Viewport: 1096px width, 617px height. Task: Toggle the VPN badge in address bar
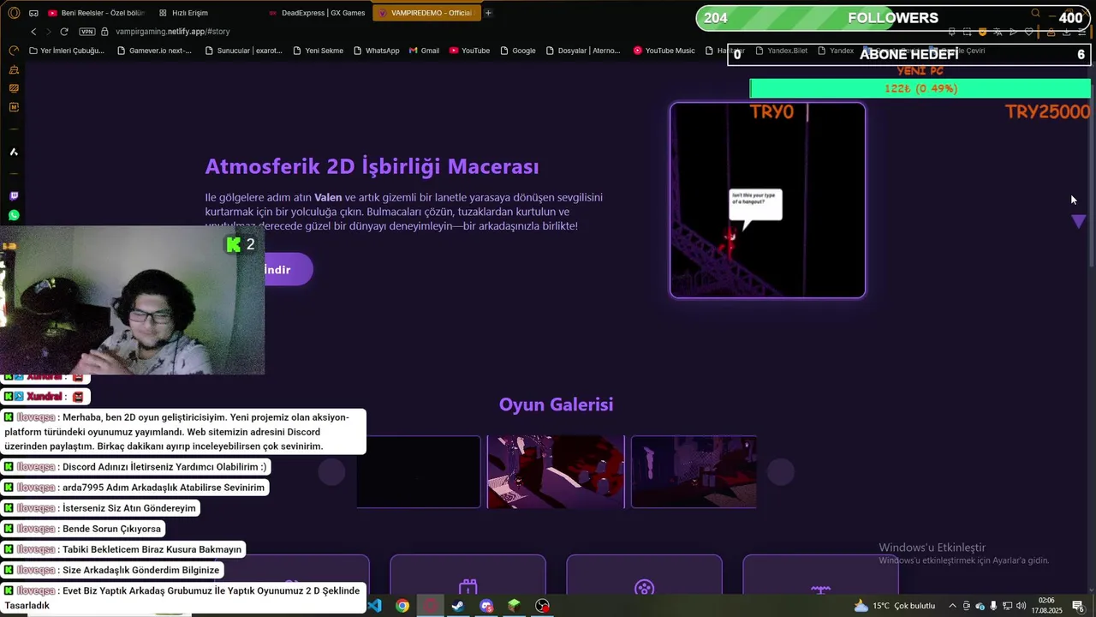(x=87, y=32)
